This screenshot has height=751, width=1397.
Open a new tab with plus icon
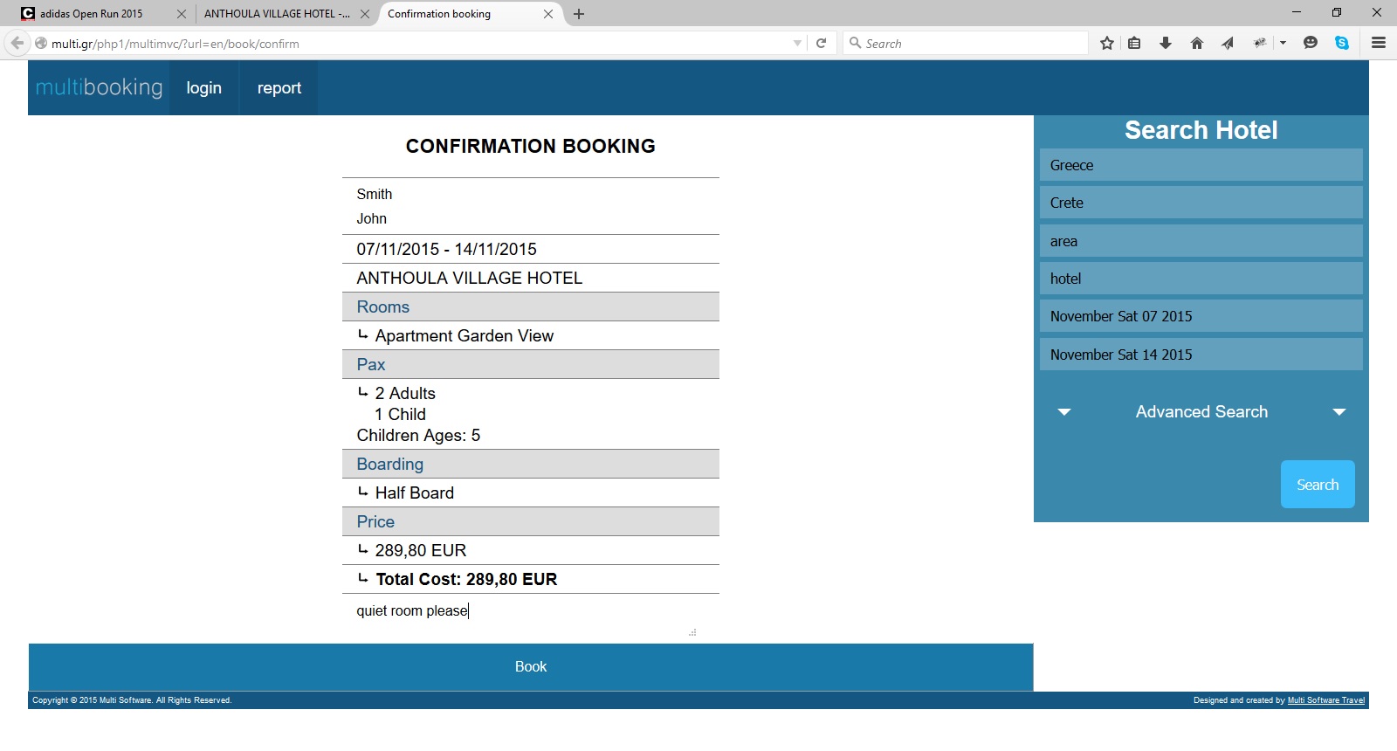579,14
